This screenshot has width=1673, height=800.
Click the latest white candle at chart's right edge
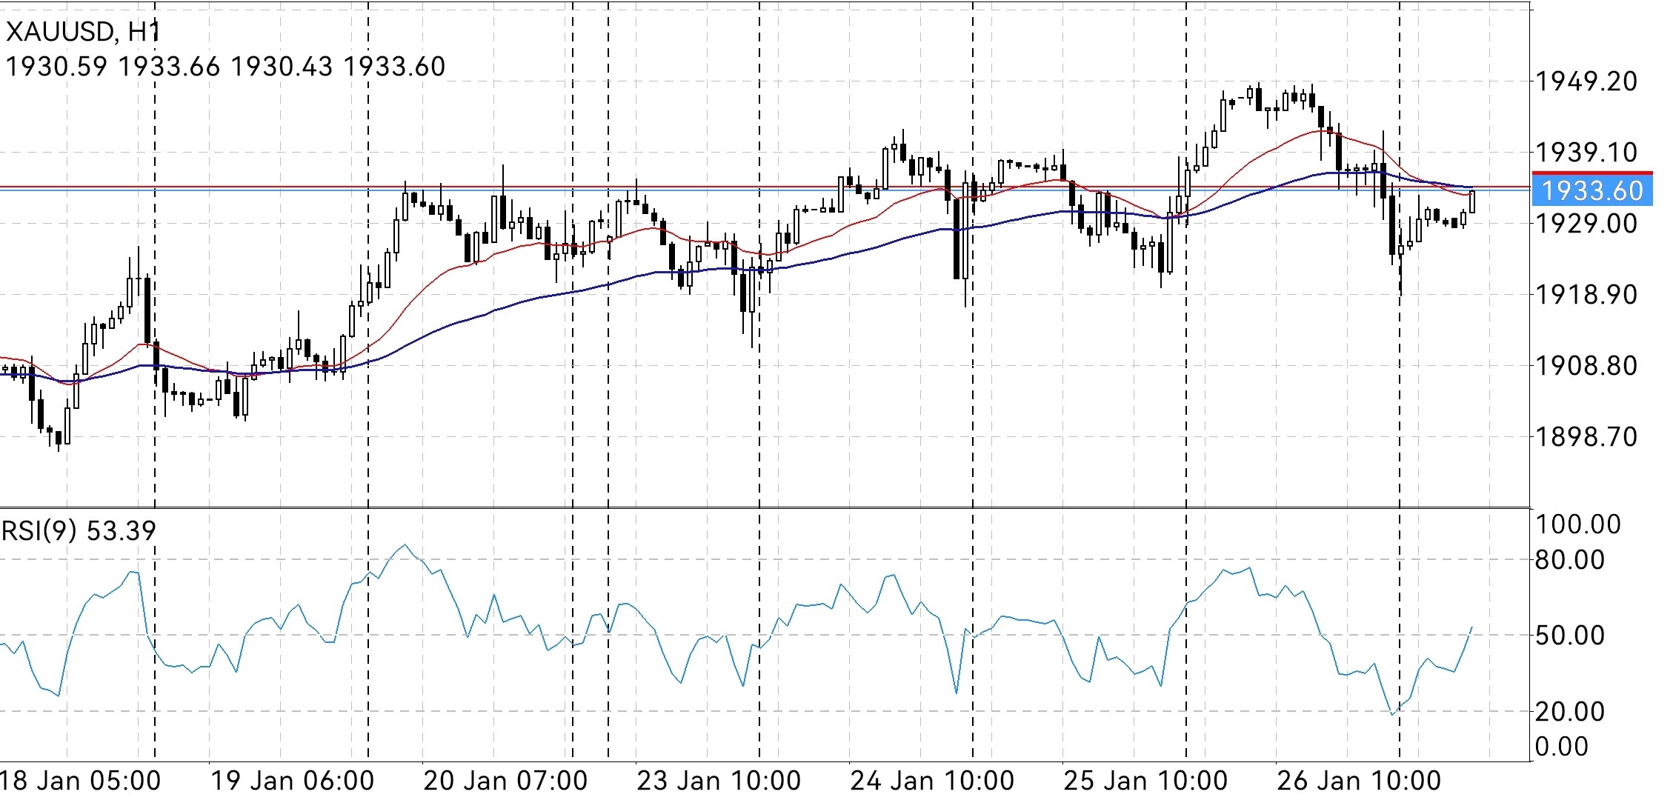[x=1472, y=201]
